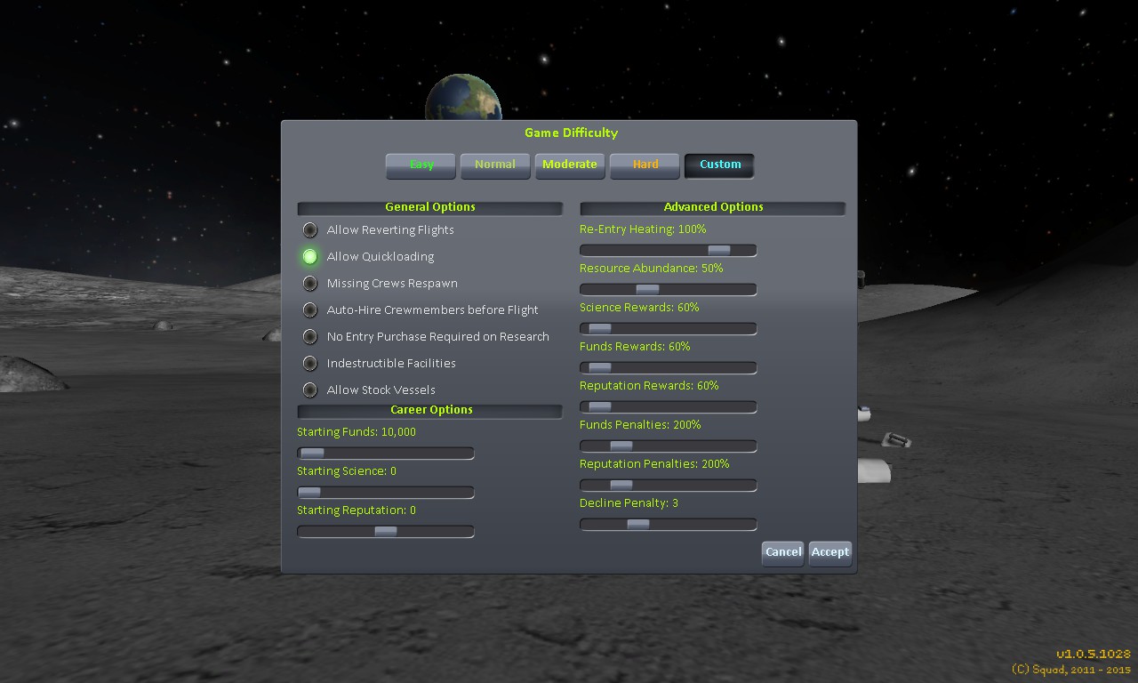Disable Allow Quickloading option
Image resolution: width=1138 pixels, height=683 pixels.
tap(309, 256)
